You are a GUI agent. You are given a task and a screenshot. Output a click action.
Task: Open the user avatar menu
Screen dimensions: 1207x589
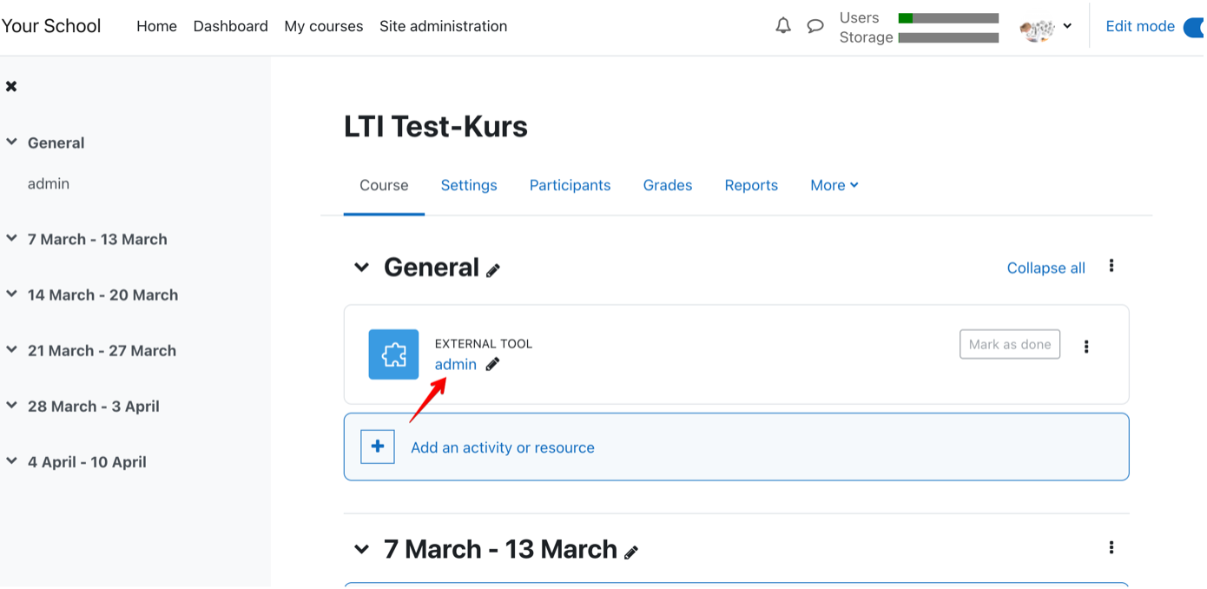coord(1045,27)
